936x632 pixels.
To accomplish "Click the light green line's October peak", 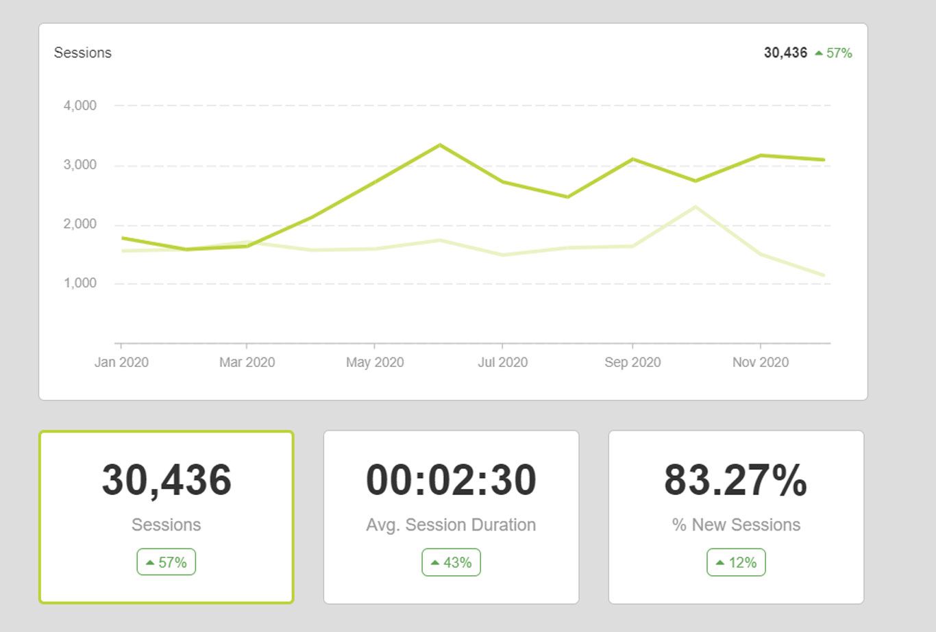I will pos(695,207).
